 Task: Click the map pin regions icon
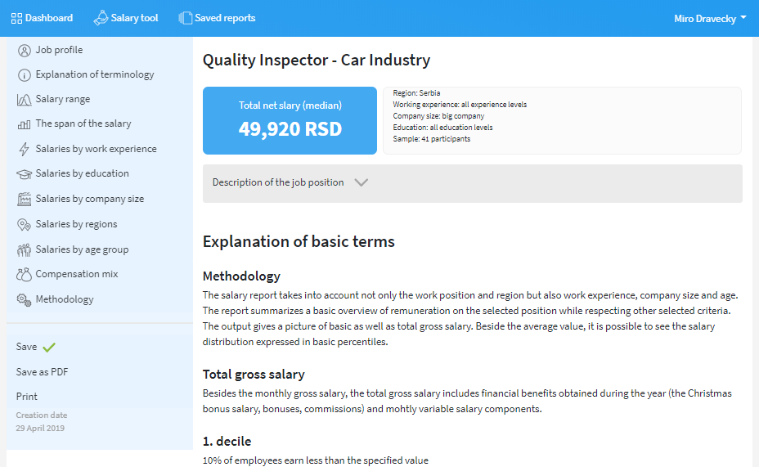[x=25, y=225]
